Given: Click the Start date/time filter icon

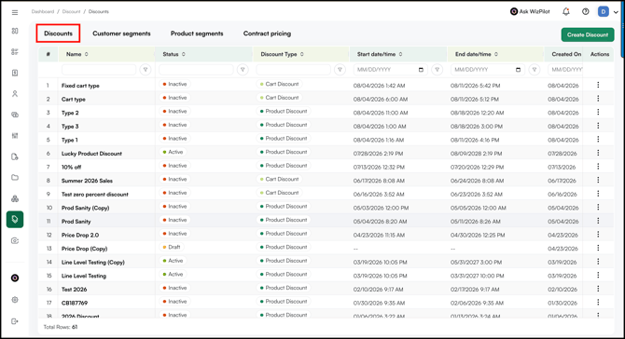Looking at the screenshot, I should pos(437,70).
